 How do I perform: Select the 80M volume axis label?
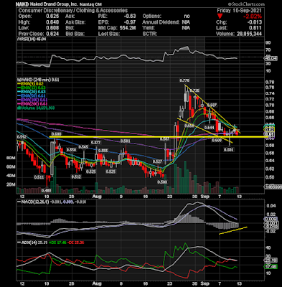click(11, 158)
